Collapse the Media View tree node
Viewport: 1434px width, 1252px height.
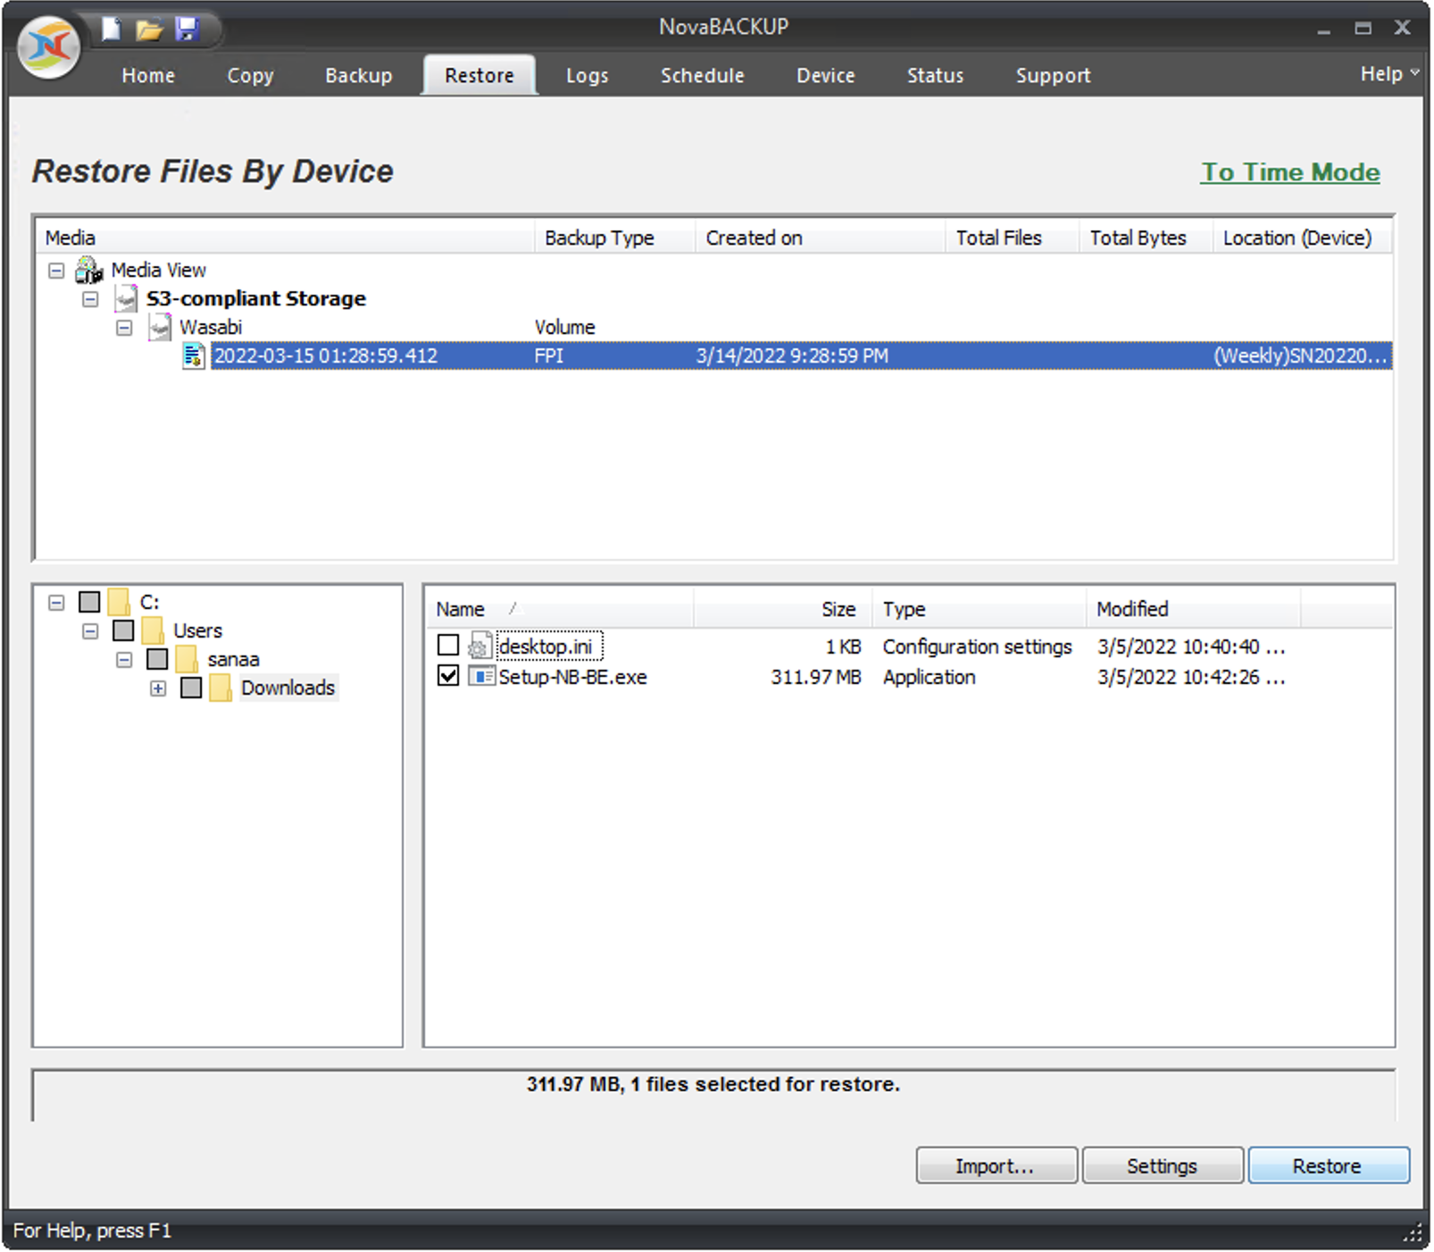[x=56, y=270]
